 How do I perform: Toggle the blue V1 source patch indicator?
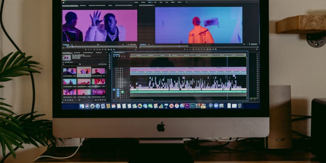click(114, 89)
